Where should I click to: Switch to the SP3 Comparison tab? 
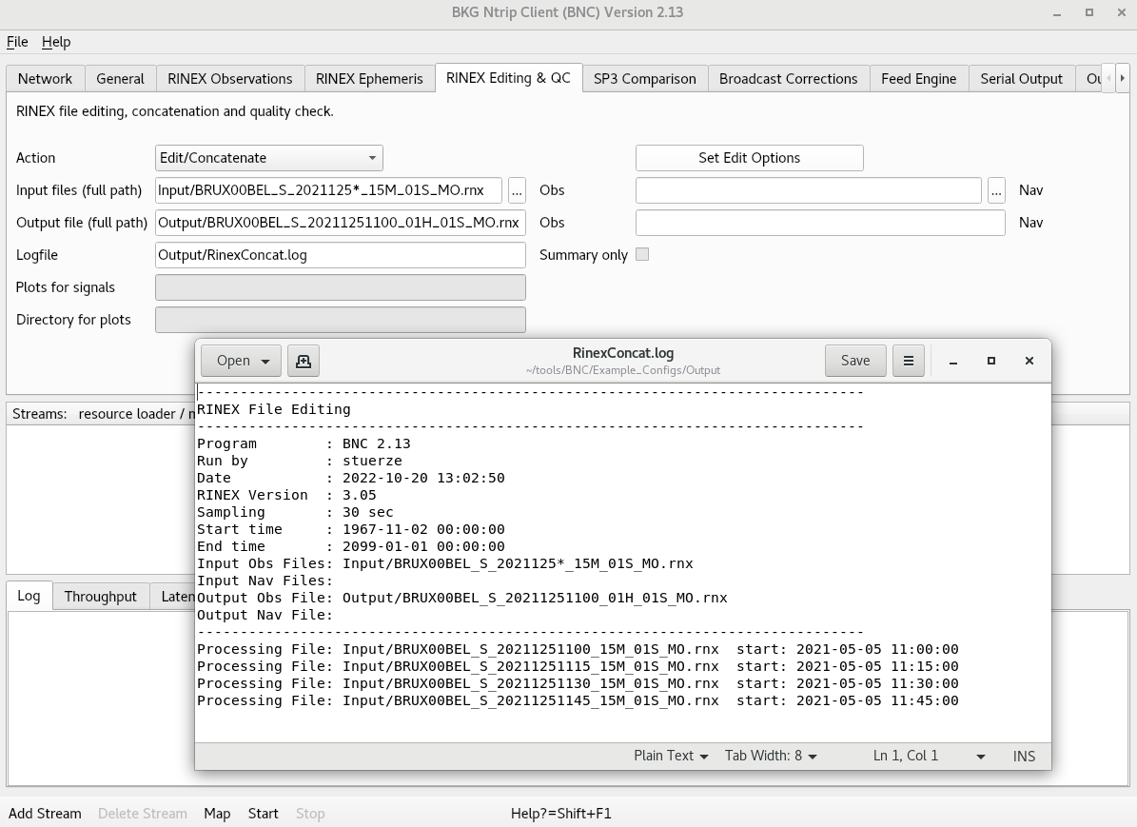644,79
